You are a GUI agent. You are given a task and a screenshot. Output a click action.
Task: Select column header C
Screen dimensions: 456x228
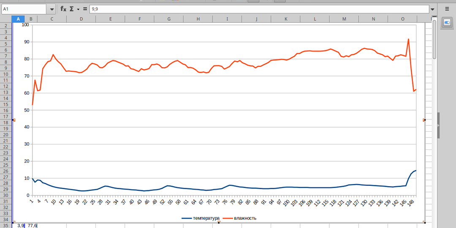[52, 19]
